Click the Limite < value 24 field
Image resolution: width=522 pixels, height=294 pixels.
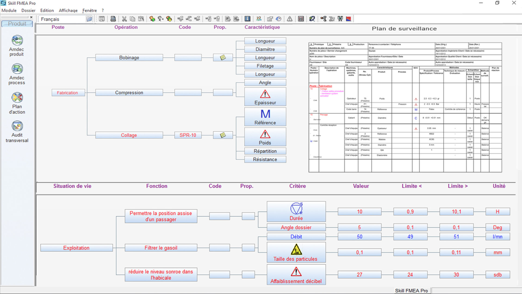point(410,275)
